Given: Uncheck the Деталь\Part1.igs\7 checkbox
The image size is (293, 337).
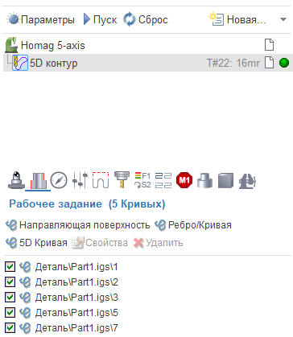Looking at the screenshot, I should (x=10, y=327).
